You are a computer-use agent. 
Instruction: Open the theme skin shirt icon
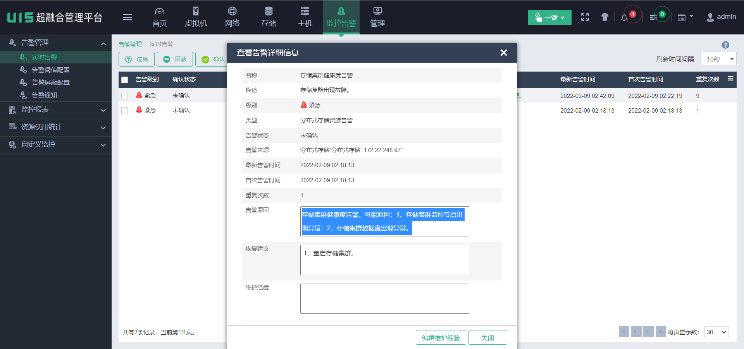click(x=605, y=17)
